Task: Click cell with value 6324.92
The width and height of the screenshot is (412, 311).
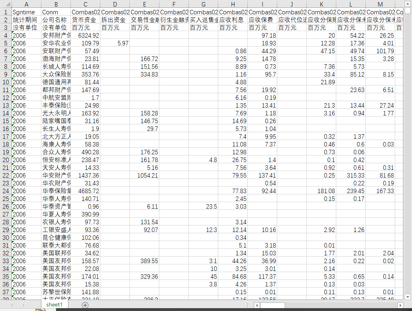Action: 86,36
